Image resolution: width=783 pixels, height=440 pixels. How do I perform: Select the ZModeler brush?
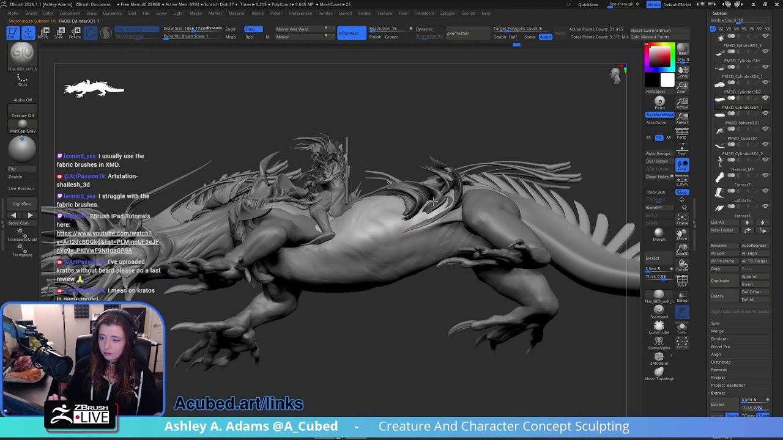tap(659, 358)
